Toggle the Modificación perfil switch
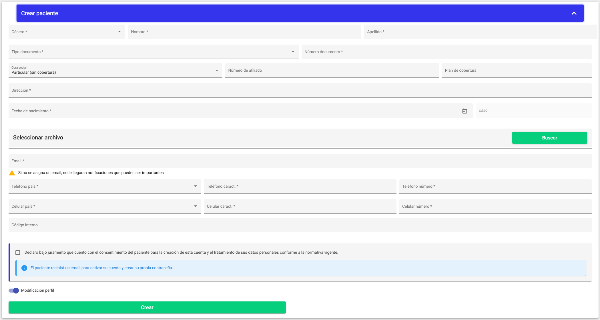 click(x=13, y=291)
